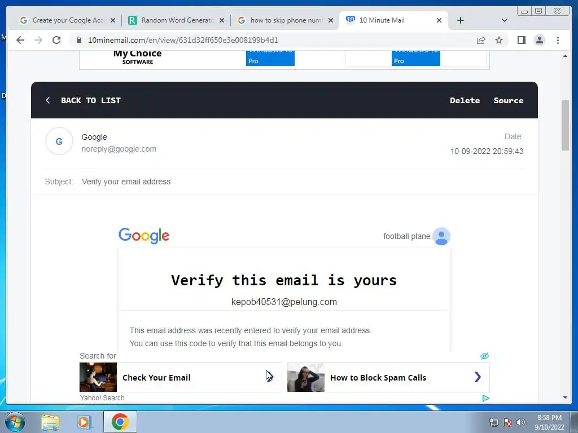Reload the page with the refresh icon
This screenshot has height=433, width=578.
56,40
